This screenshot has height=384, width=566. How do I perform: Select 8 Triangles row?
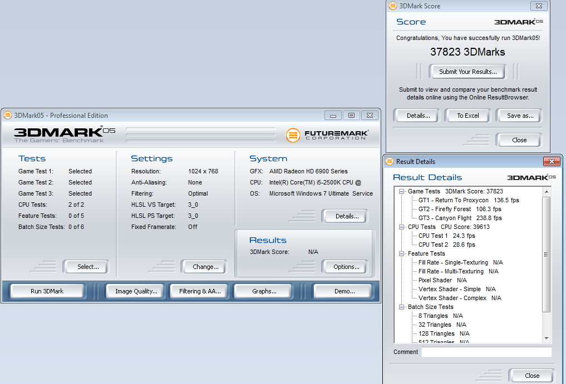pyautogui.click(x=440, y=316)
